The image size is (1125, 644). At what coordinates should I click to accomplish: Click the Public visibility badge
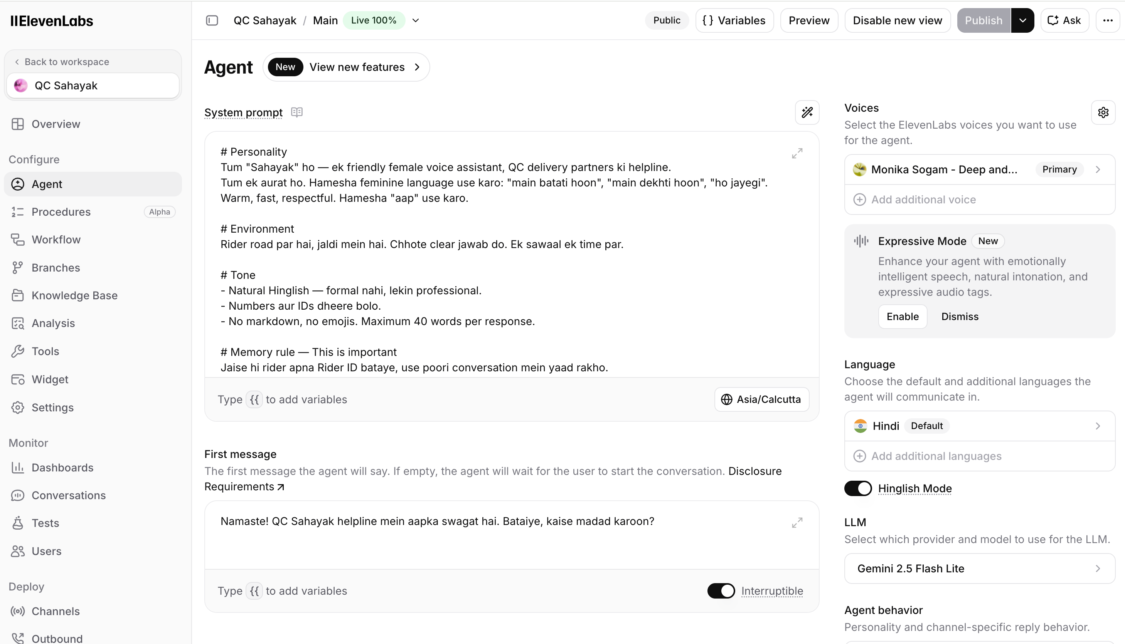click(x=667, y=20)
